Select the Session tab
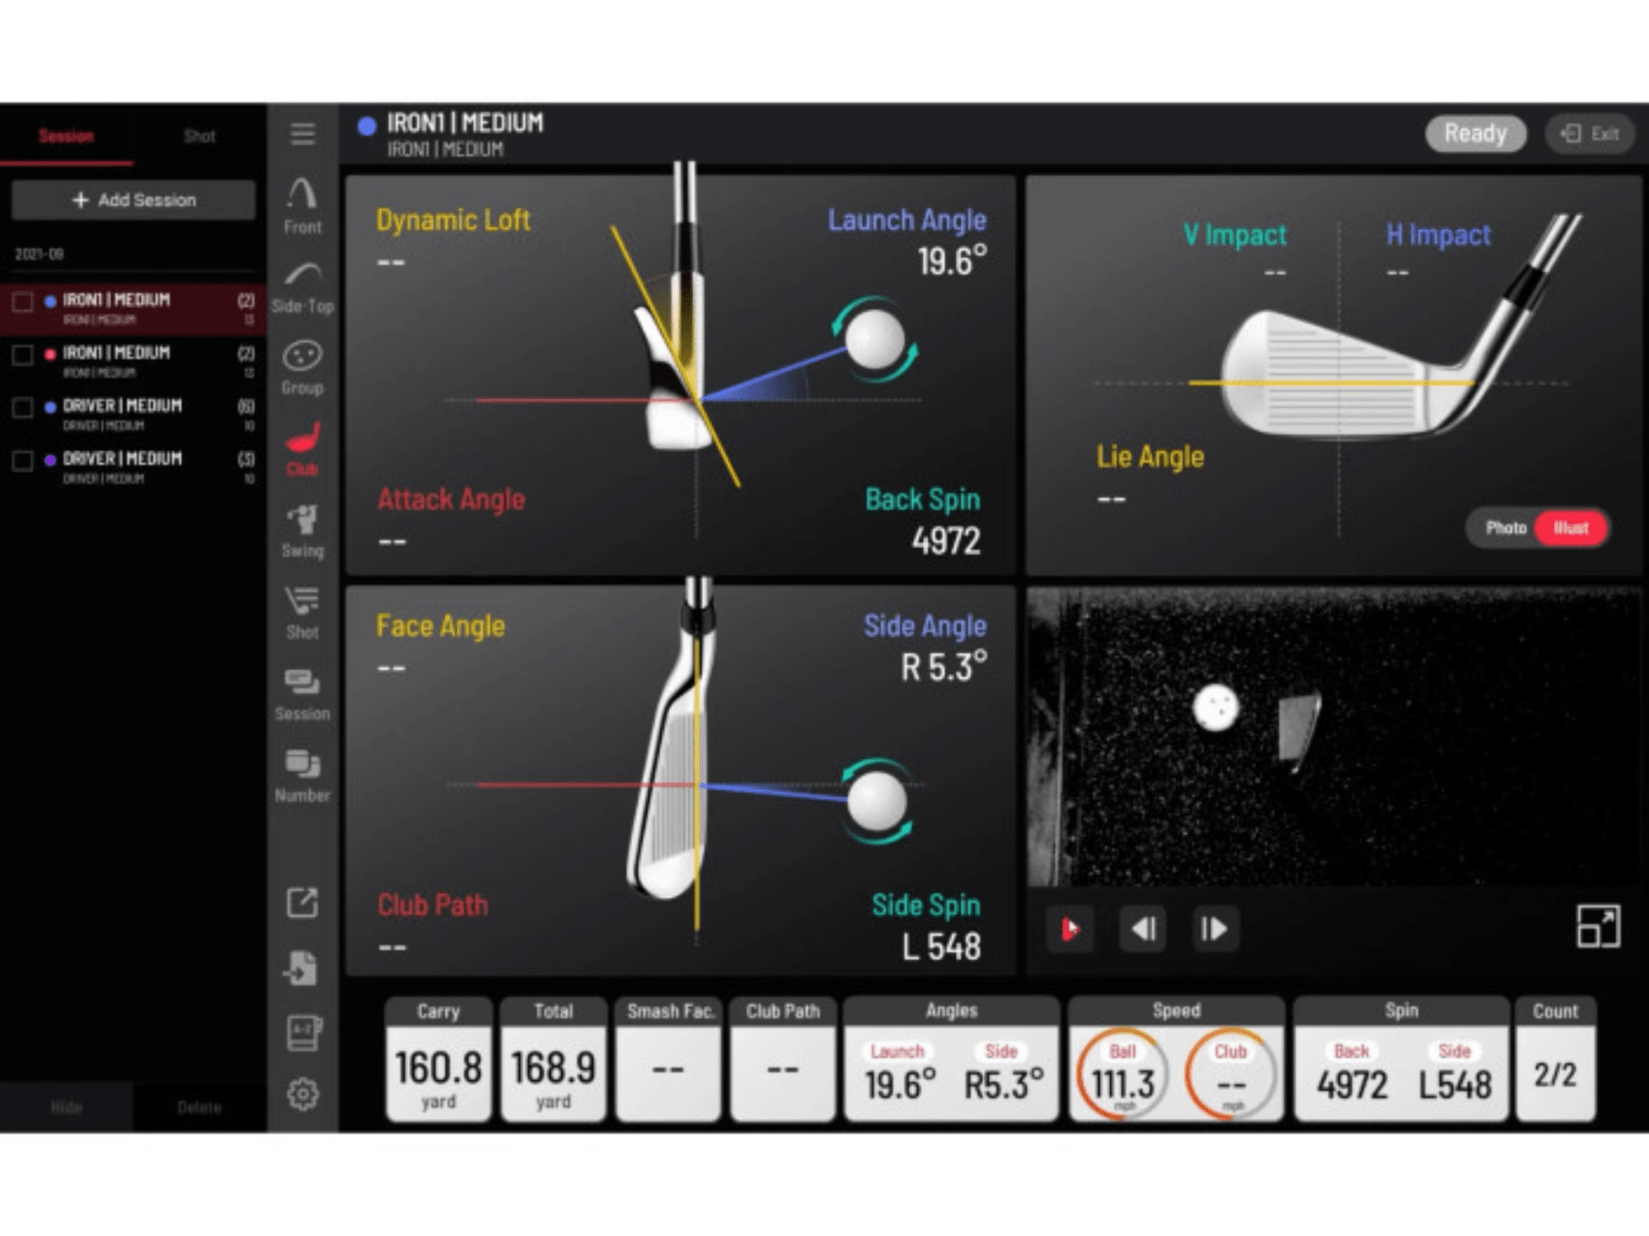This screenshot has height=1236, width=1649. point(66,136)
